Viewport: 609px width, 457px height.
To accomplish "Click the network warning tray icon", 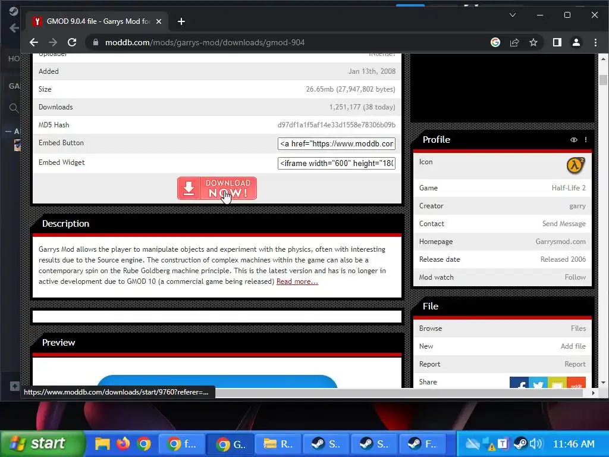I will click(488, 443).
